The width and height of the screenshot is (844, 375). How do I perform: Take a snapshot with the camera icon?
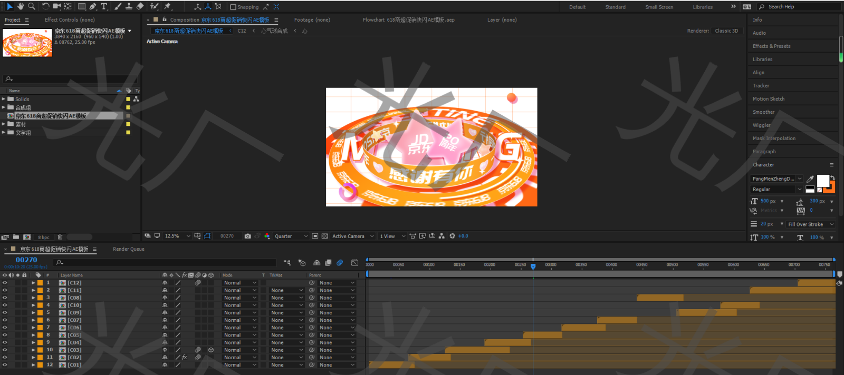point(247,236)
